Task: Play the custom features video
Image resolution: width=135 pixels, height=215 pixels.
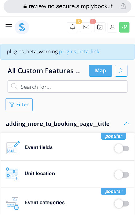Action: click(121, 71)
